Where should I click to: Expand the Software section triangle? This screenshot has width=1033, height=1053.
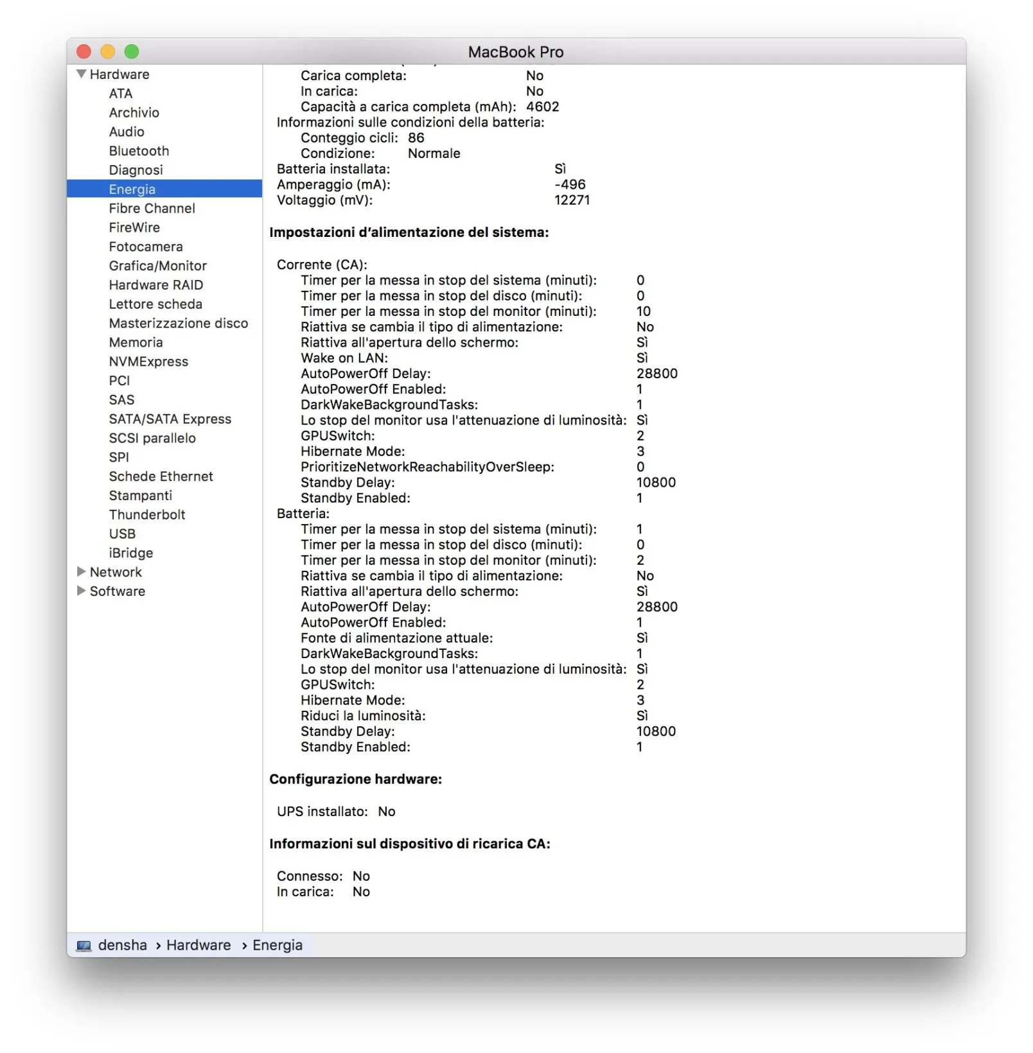click(x=81, y=591)
